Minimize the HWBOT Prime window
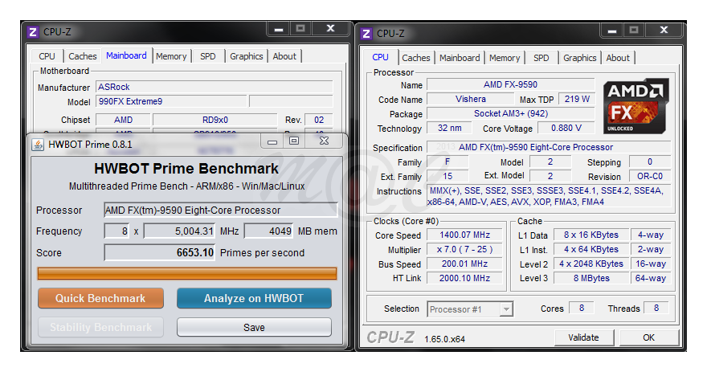The height and width of the screenshot is (372, 707). click(272, 141)
